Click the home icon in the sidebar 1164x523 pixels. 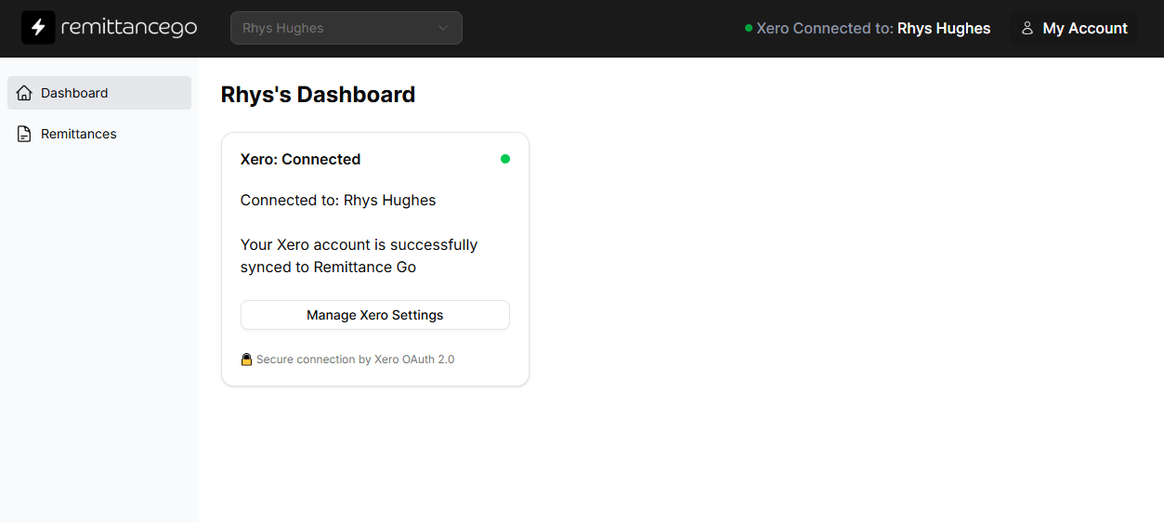(x=24, y=93)
